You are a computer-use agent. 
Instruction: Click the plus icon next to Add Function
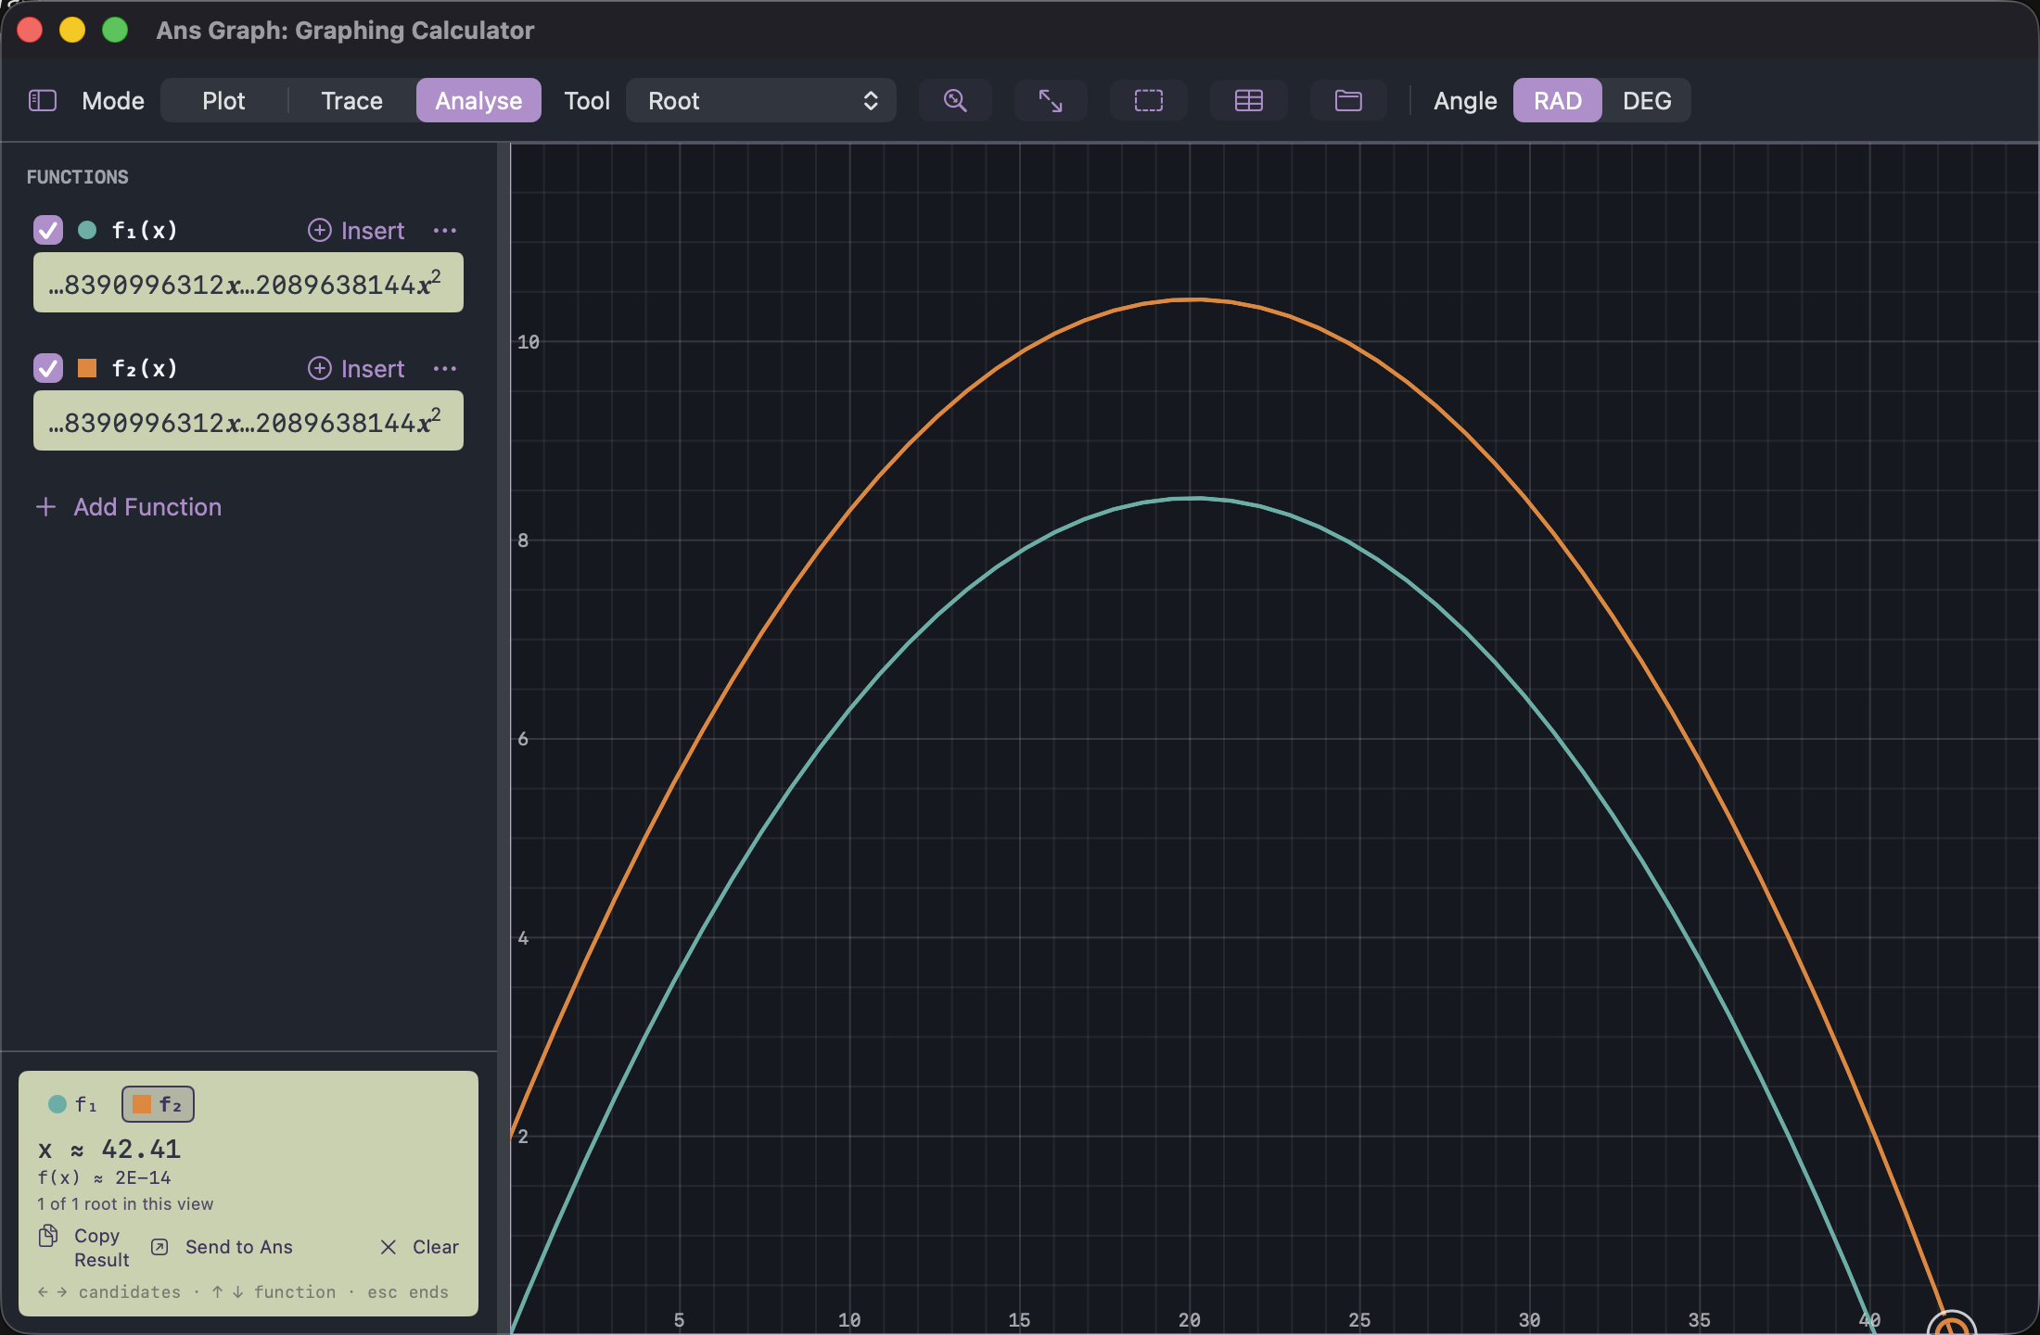click(x=45, y=507)
